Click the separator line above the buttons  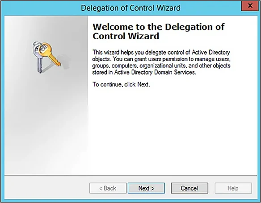click(130, 175)
